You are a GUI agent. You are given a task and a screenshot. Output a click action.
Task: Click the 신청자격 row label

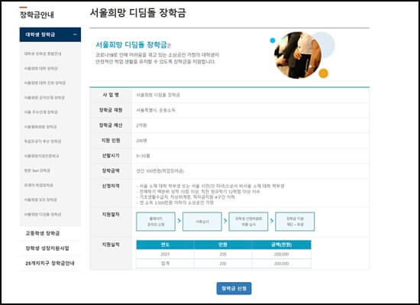pos(111,186)
